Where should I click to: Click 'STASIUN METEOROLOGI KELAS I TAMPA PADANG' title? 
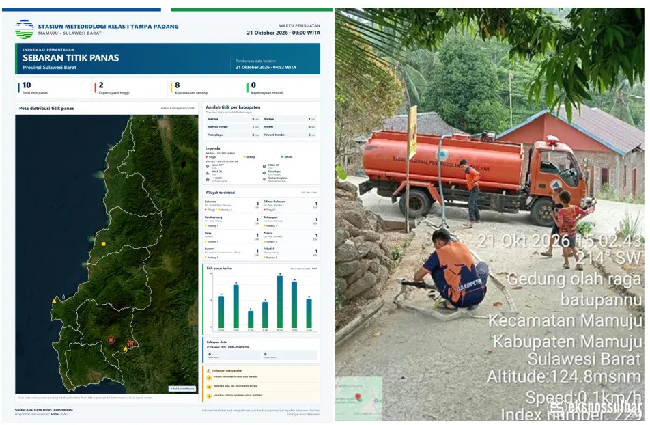[x=108, y=26]
